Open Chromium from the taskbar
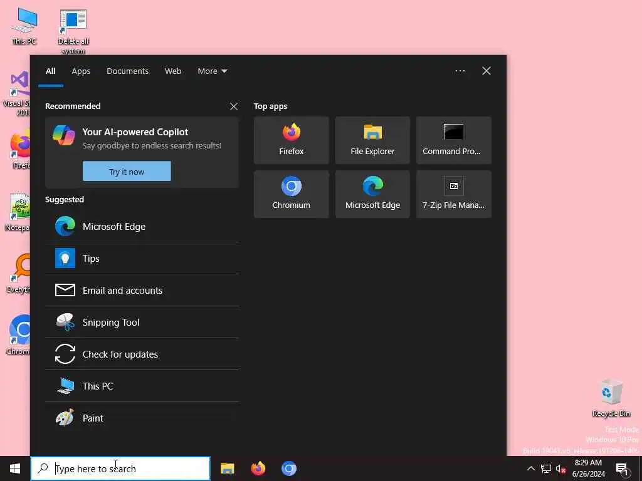The height and width of the screenshot is (481, 642). tap(288, 468)
